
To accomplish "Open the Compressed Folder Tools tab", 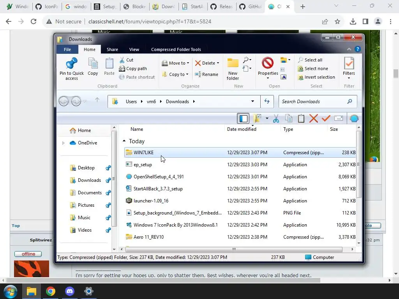I will (x=176, y=49).
